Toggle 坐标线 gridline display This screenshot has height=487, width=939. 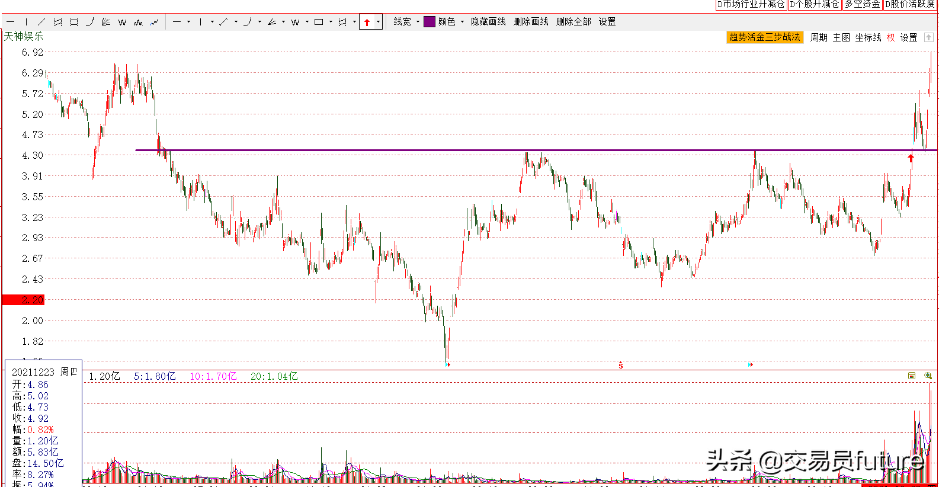pos(868,37)
